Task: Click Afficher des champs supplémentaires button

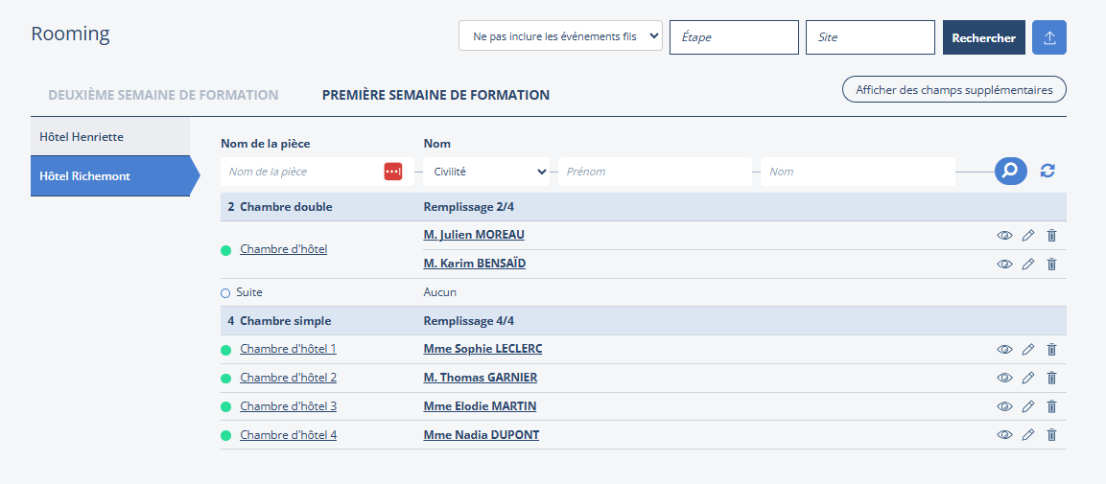Action: tap(953, 90)
